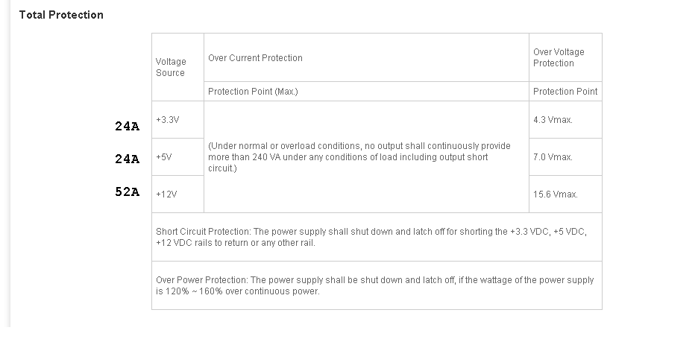Click the +12V voltage source cell

click(177, 194)
